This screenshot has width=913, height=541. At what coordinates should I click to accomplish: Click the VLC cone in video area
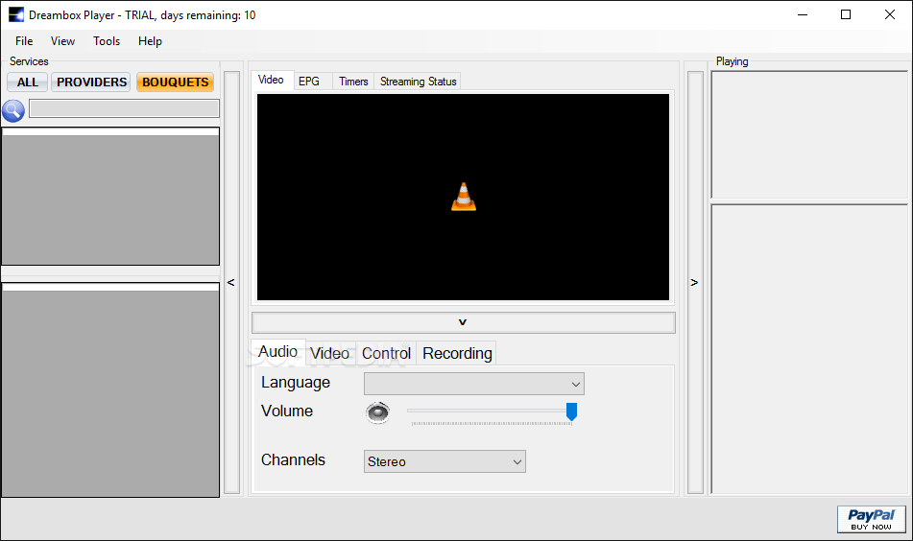tap(464, 197)
